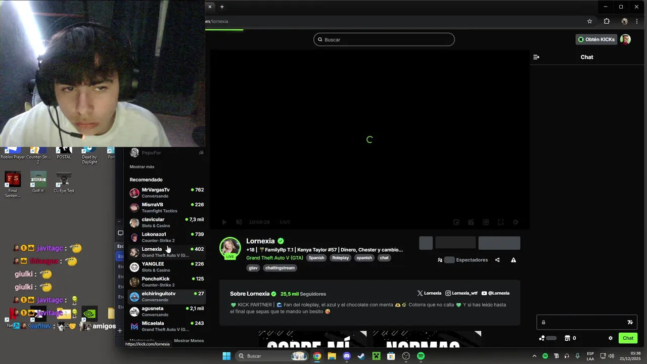Open elchiringuitotv channel in sidebar
Screen dimensions: 647x364
pyautogui.click(x=166, y=296)
